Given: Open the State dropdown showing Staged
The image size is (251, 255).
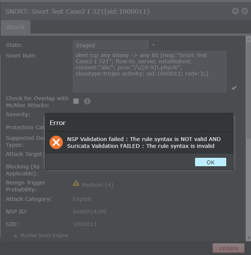Looking at the screenshot, I should tap(115, 45).
